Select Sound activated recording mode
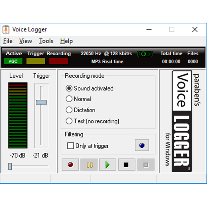 69,88
